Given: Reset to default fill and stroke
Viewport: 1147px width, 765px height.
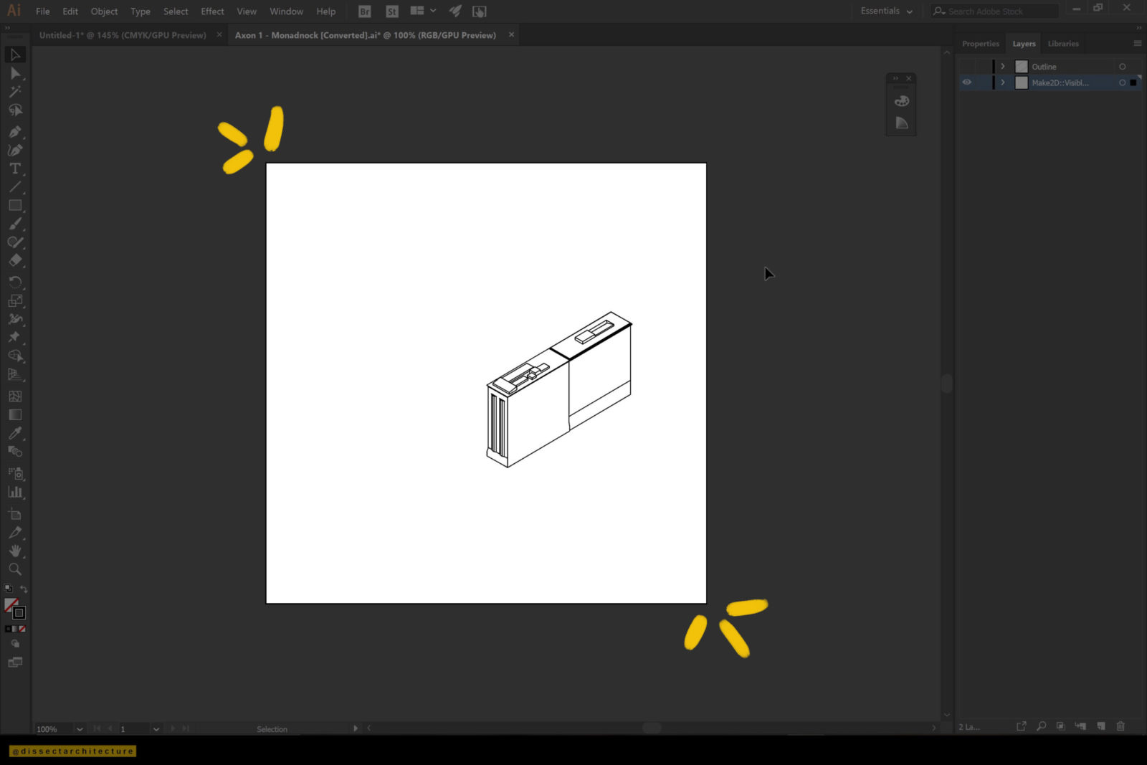Looking at the screenshot, I should [8, 589].
